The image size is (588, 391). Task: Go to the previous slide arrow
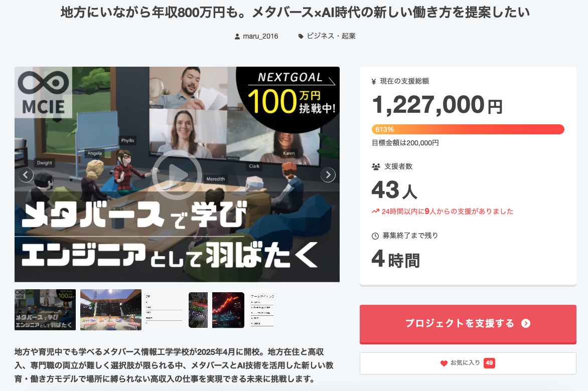click(26, 175)
